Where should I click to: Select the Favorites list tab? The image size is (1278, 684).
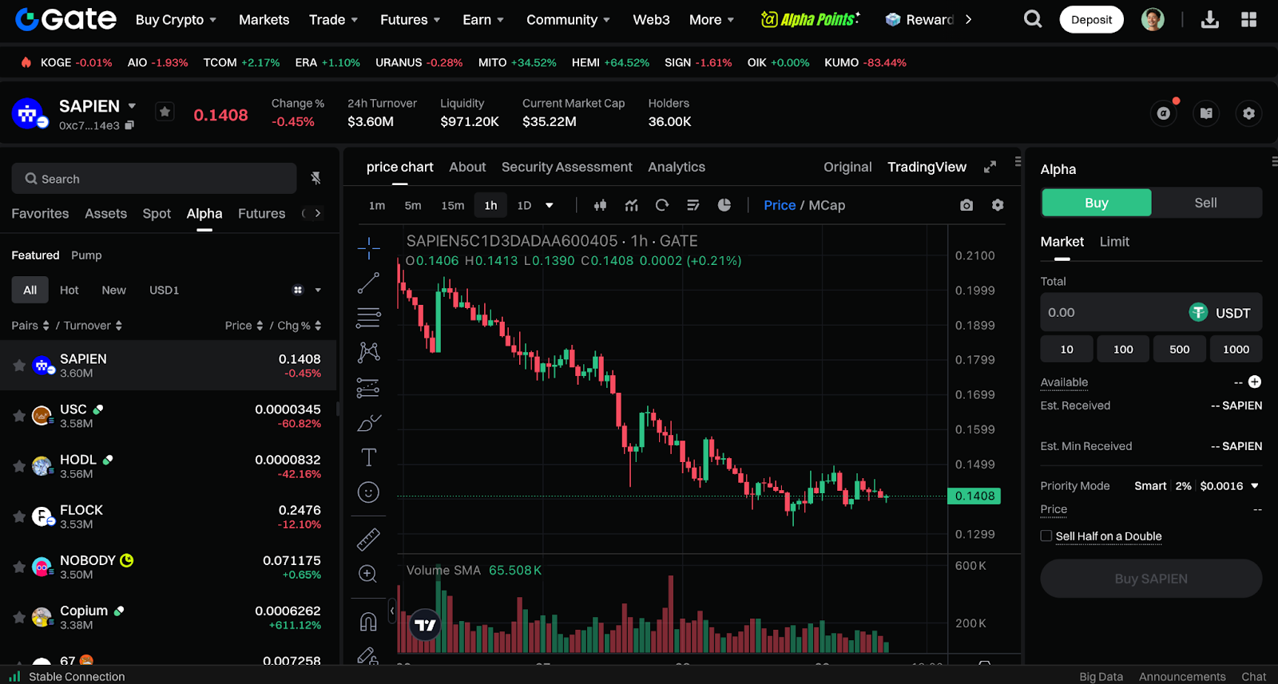coord(40,213)
